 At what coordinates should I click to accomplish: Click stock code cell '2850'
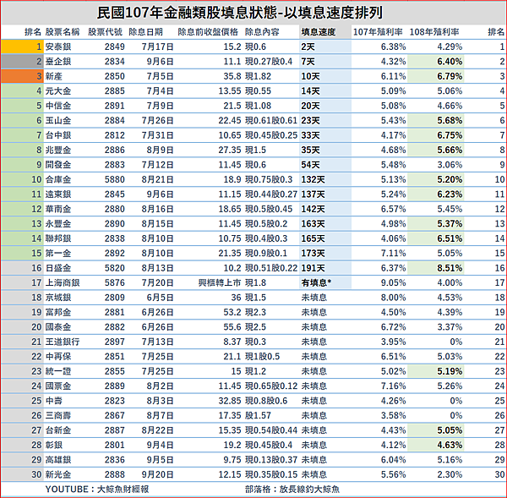[x=114, y=76]
